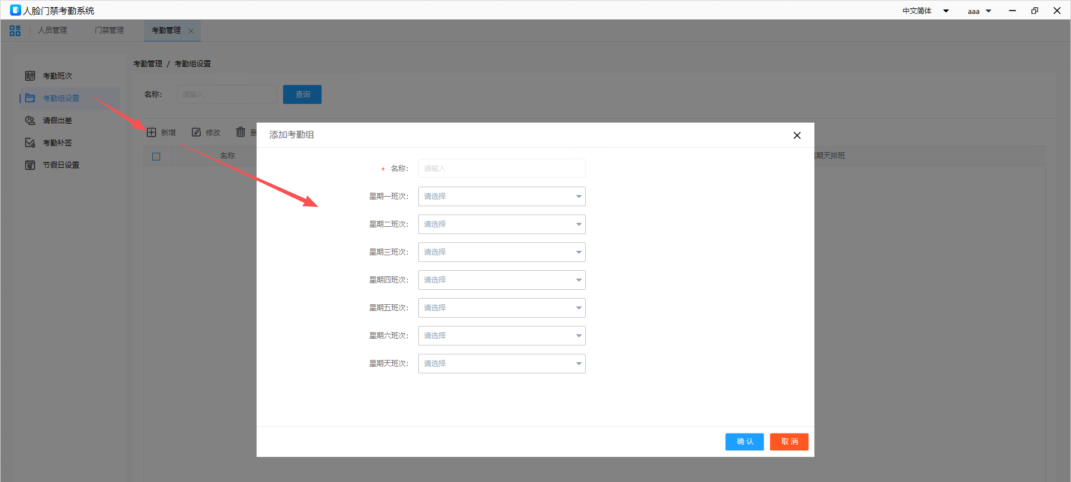The width and height of the screenshot is (1071, 482).
Task: Click the trash delete icon in toolbar
Action: pos(240,132)
